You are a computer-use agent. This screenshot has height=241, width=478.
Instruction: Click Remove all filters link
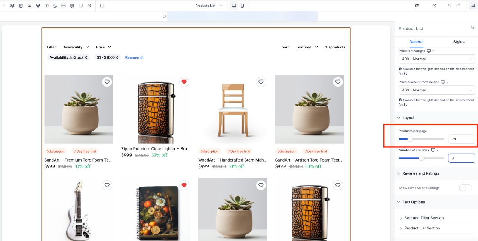(x=134, y=57)
